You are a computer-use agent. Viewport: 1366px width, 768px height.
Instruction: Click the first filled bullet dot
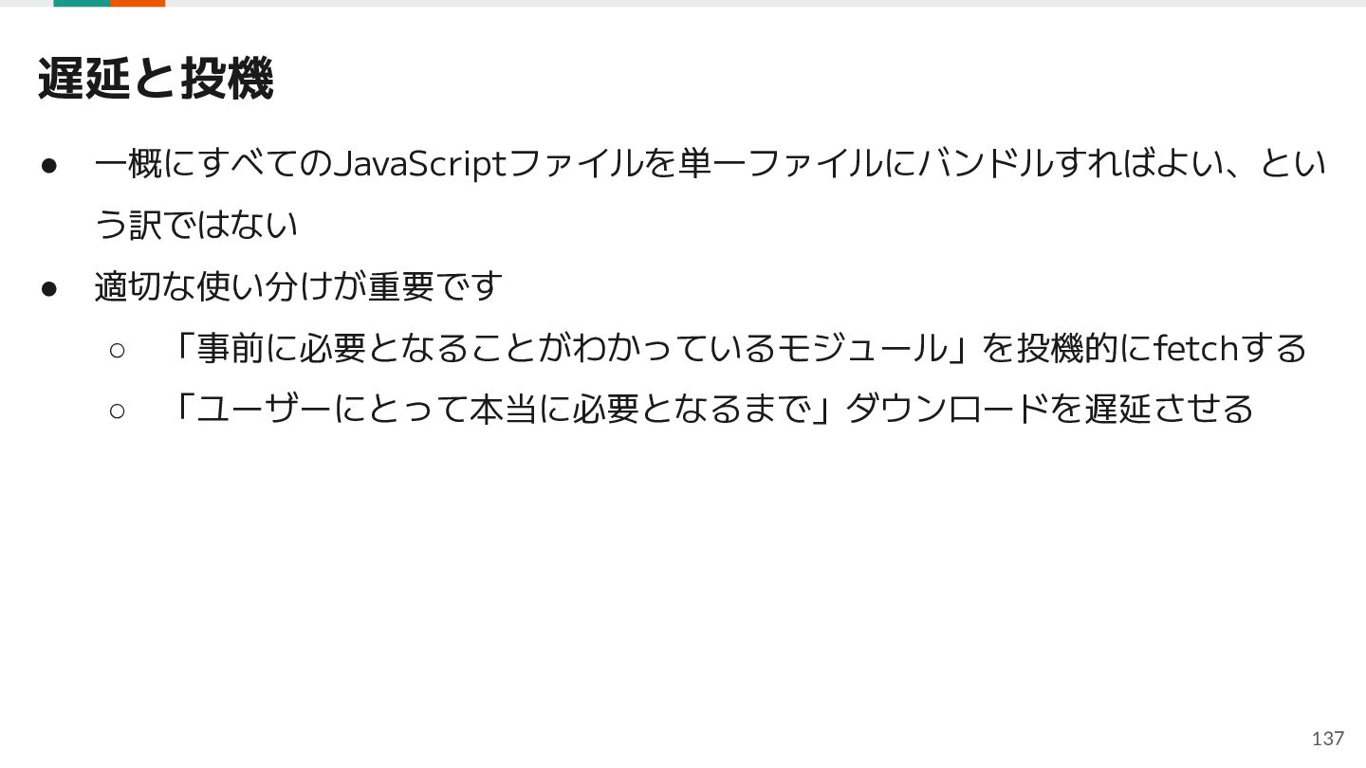pos(50,165)
